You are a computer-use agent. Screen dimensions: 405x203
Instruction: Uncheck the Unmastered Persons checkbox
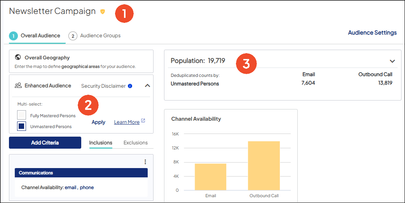(21, 126)
